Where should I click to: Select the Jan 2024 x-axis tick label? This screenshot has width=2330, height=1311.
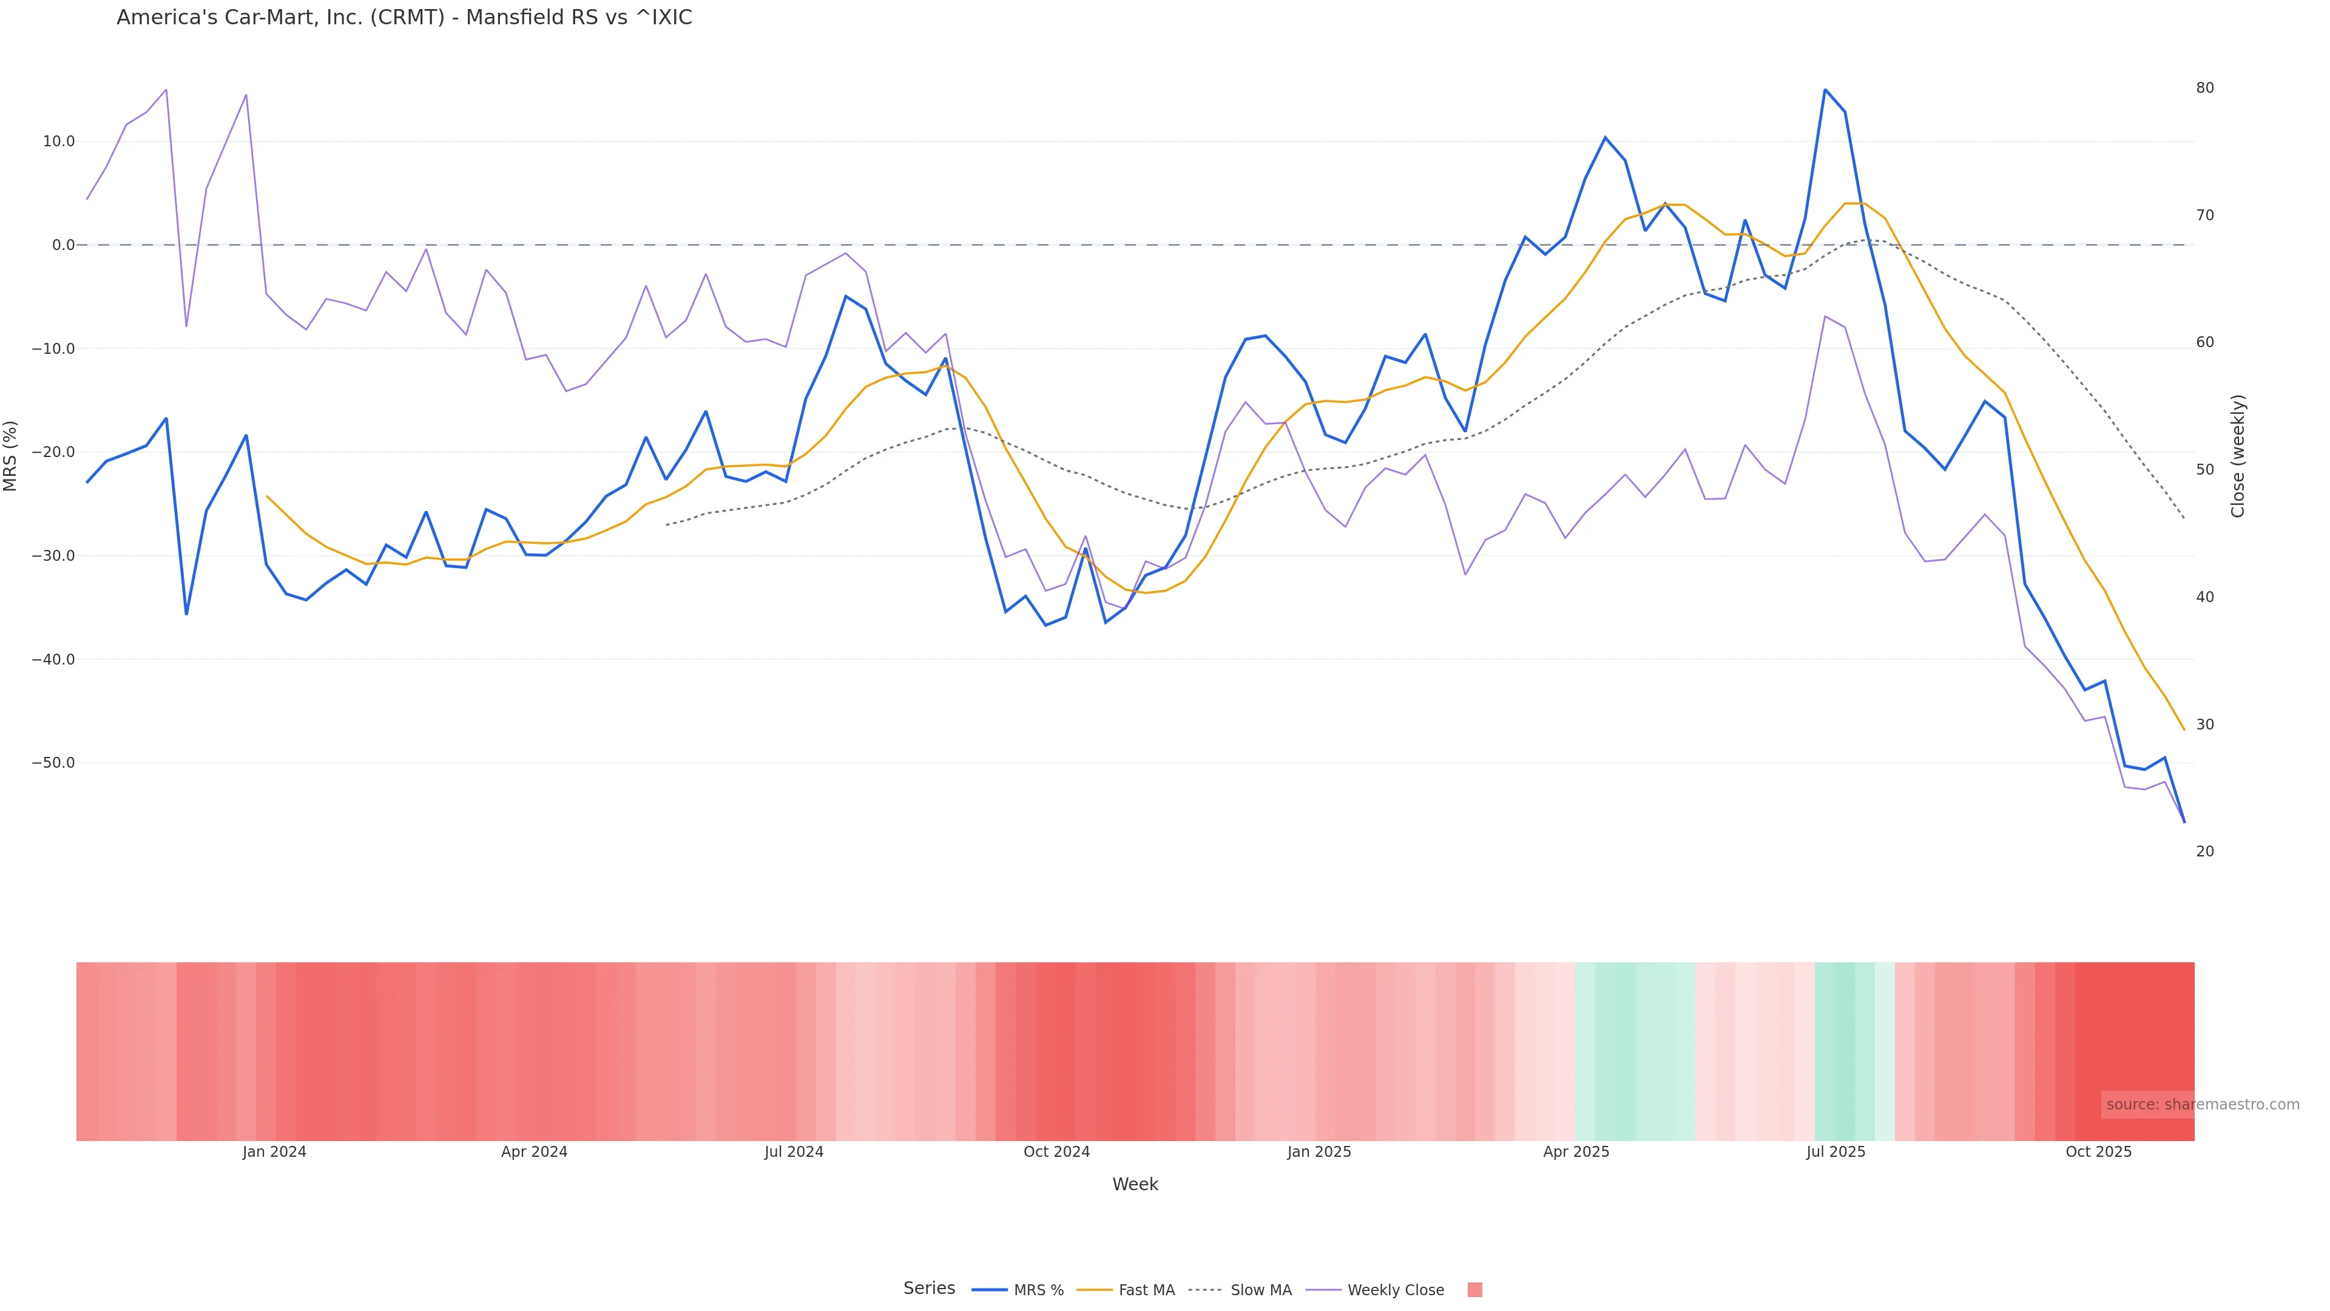click(x=274, y=1153)
